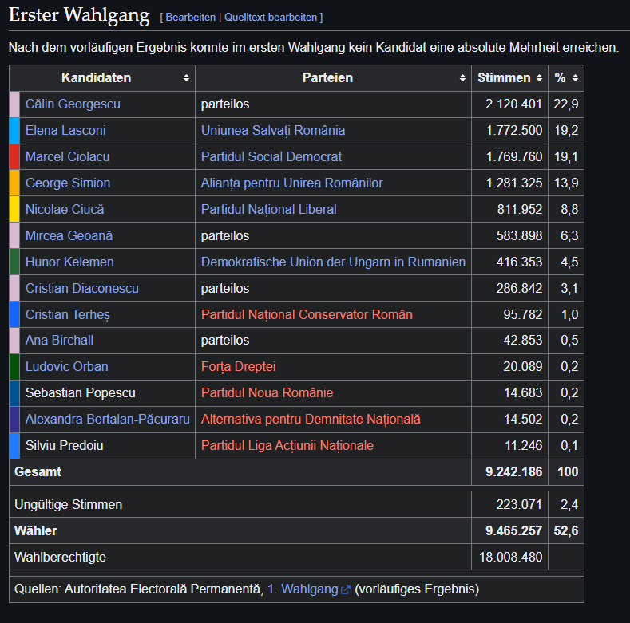The height and width of the screenshot is (623, 630).
Task: Sort table by Kandidaten column arrows
Action: tap(186, 78)
